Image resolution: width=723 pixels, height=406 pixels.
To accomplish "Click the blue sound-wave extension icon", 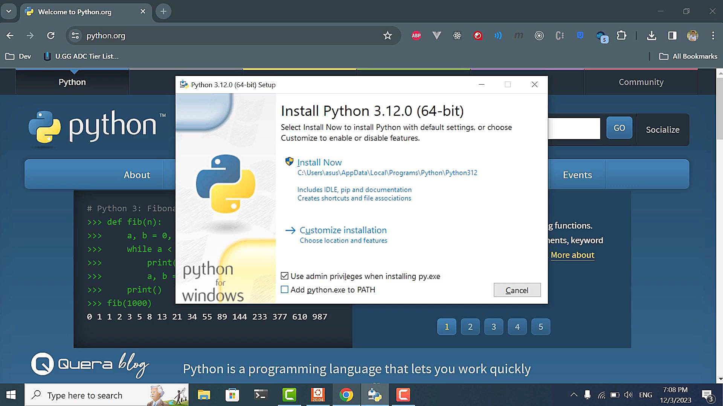I will click(498, 36).
